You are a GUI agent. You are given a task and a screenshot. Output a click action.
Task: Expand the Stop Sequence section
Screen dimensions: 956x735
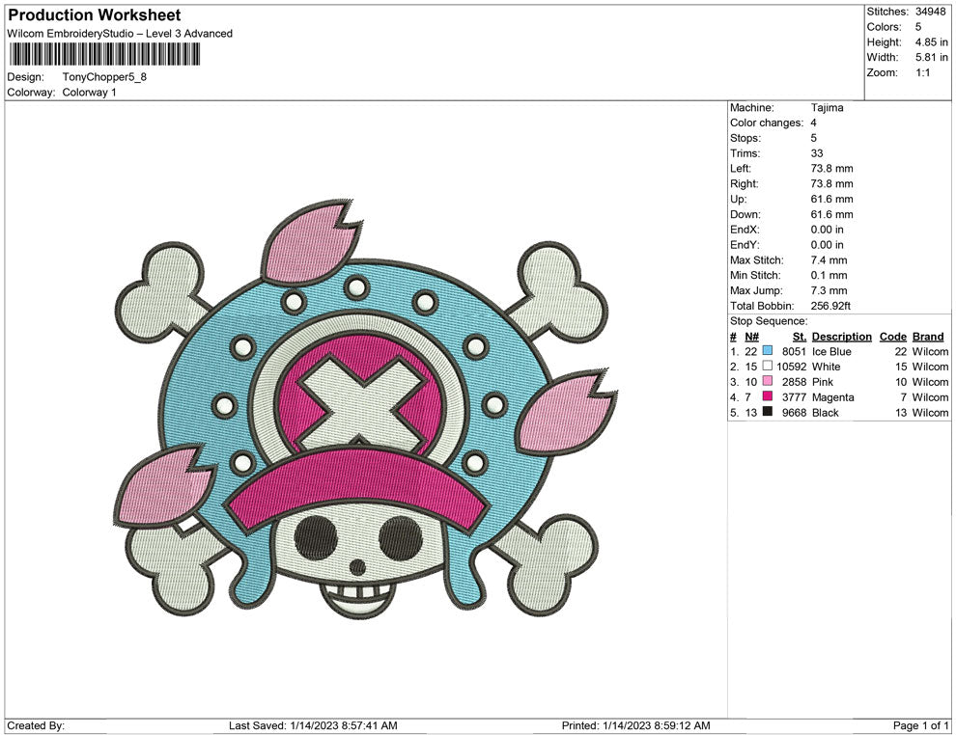pyautogui.click(x=768, y=320)
